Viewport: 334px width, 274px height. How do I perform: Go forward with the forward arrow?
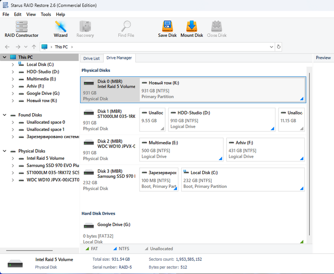coord(18,47)
